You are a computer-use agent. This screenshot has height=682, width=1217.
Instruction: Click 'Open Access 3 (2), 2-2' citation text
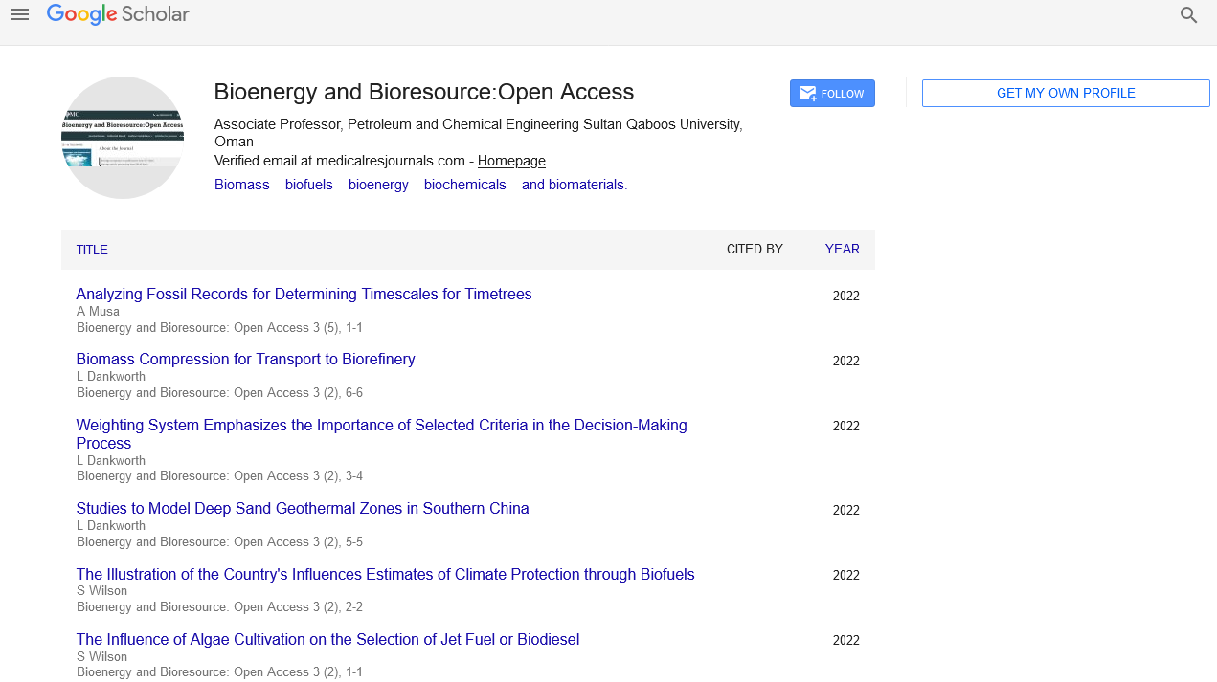point(298,606)
